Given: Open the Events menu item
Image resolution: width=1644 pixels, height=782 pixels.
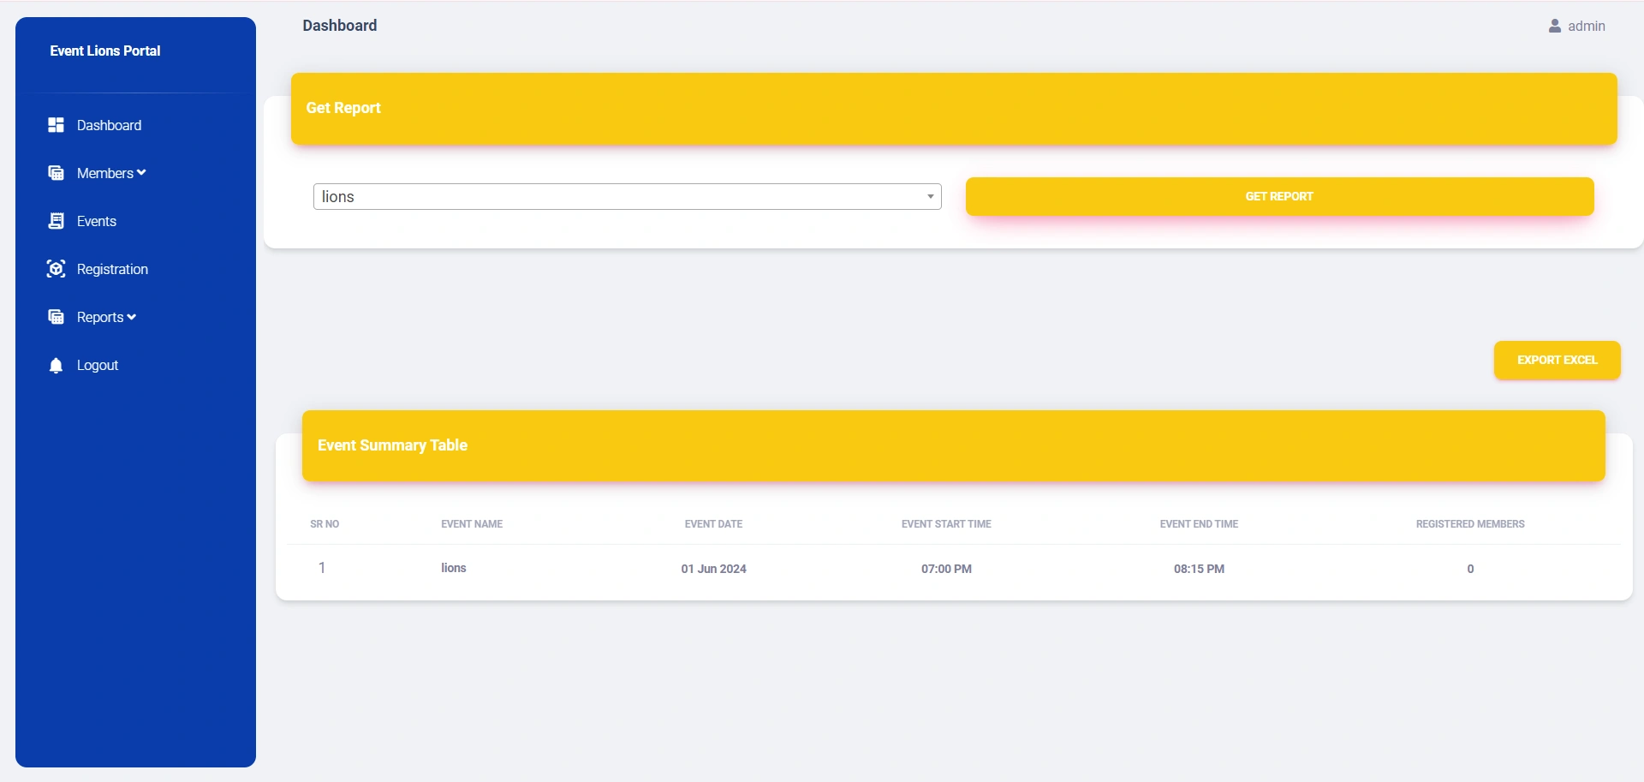Looking at the screenshot, I should tap(96, 221).
